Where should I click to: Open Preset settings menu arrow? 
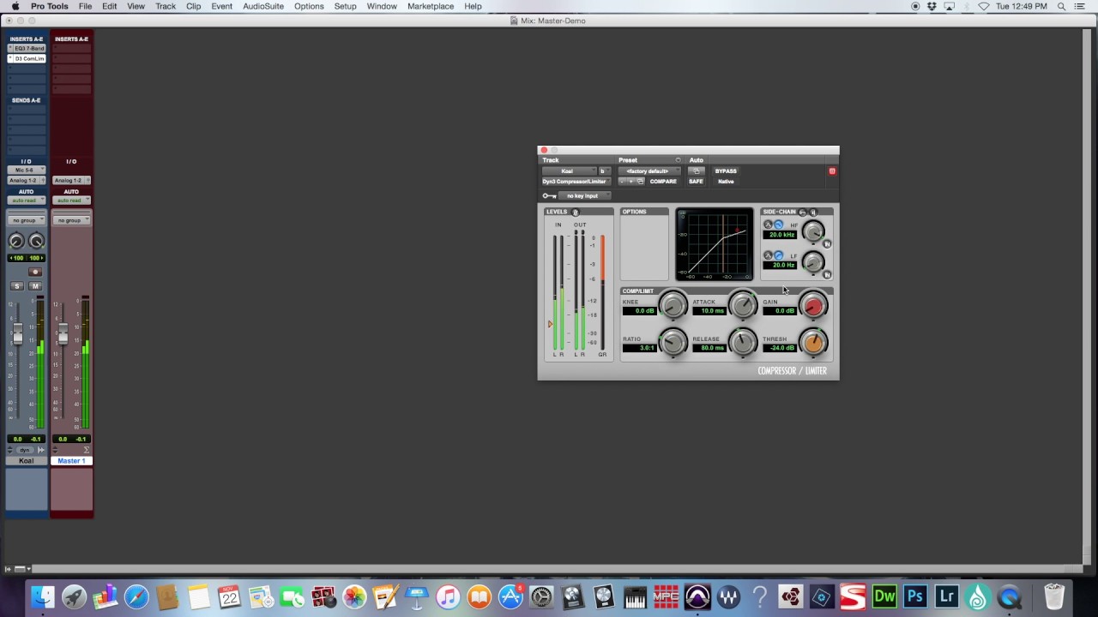click(678, 160)
